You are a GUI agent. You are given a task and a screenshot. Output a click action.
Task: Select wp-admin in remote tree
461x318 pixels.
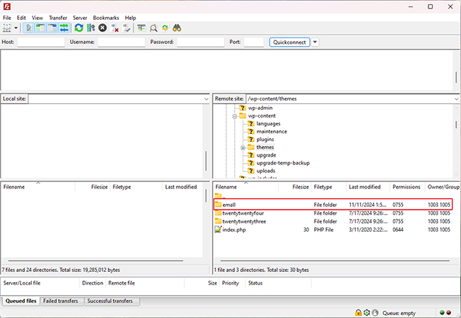click(x=260, y=108)
